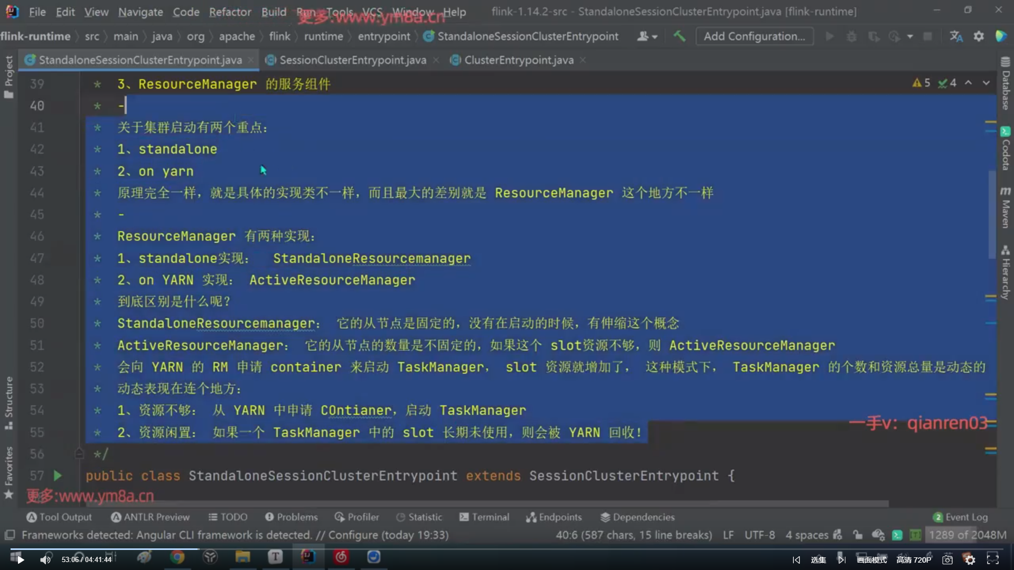Image resolution: width=1014 pixels, height=570 pixels.
Task: Open IDE settings gear in toolbar
Action: 979,36
